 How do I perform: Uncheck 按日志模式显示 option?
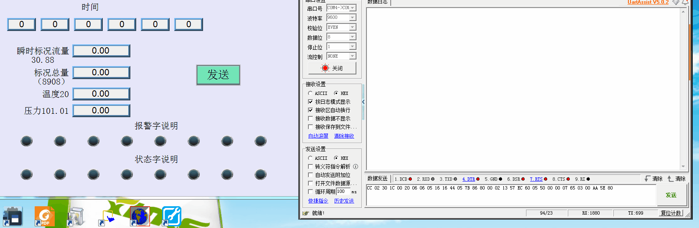click(x=310, y=102)
